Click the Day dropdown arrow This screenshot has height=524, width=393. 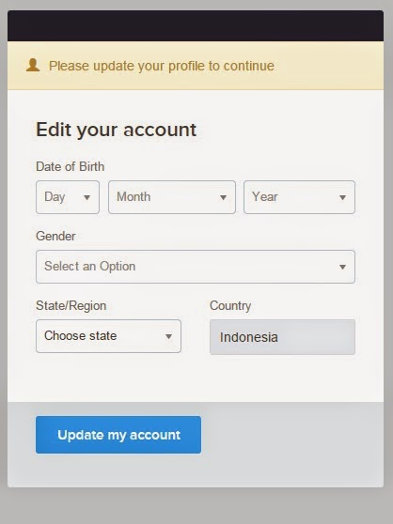coord(86,197)
